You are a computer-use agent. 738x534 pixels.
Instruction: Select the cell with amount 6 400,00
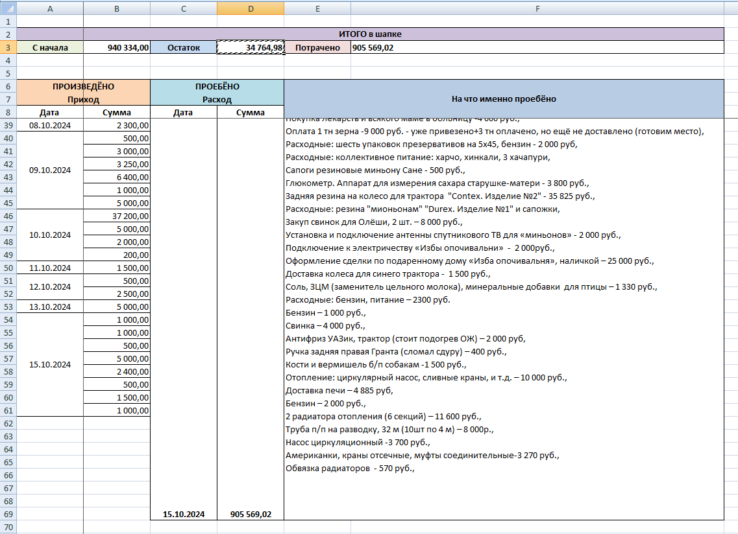(x=117, y=177)
